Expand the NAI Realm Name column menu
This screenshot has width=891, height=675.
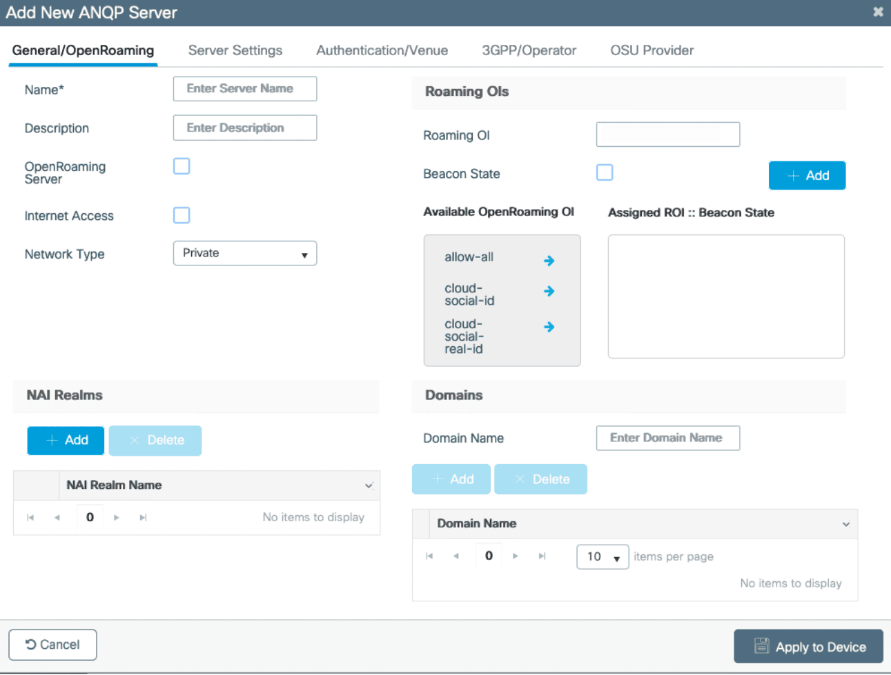(369, 485)
